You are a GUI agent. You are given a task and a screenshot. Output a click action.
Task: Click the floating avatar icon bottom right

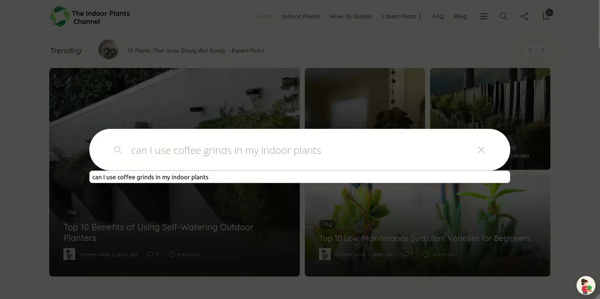(586, 286)
